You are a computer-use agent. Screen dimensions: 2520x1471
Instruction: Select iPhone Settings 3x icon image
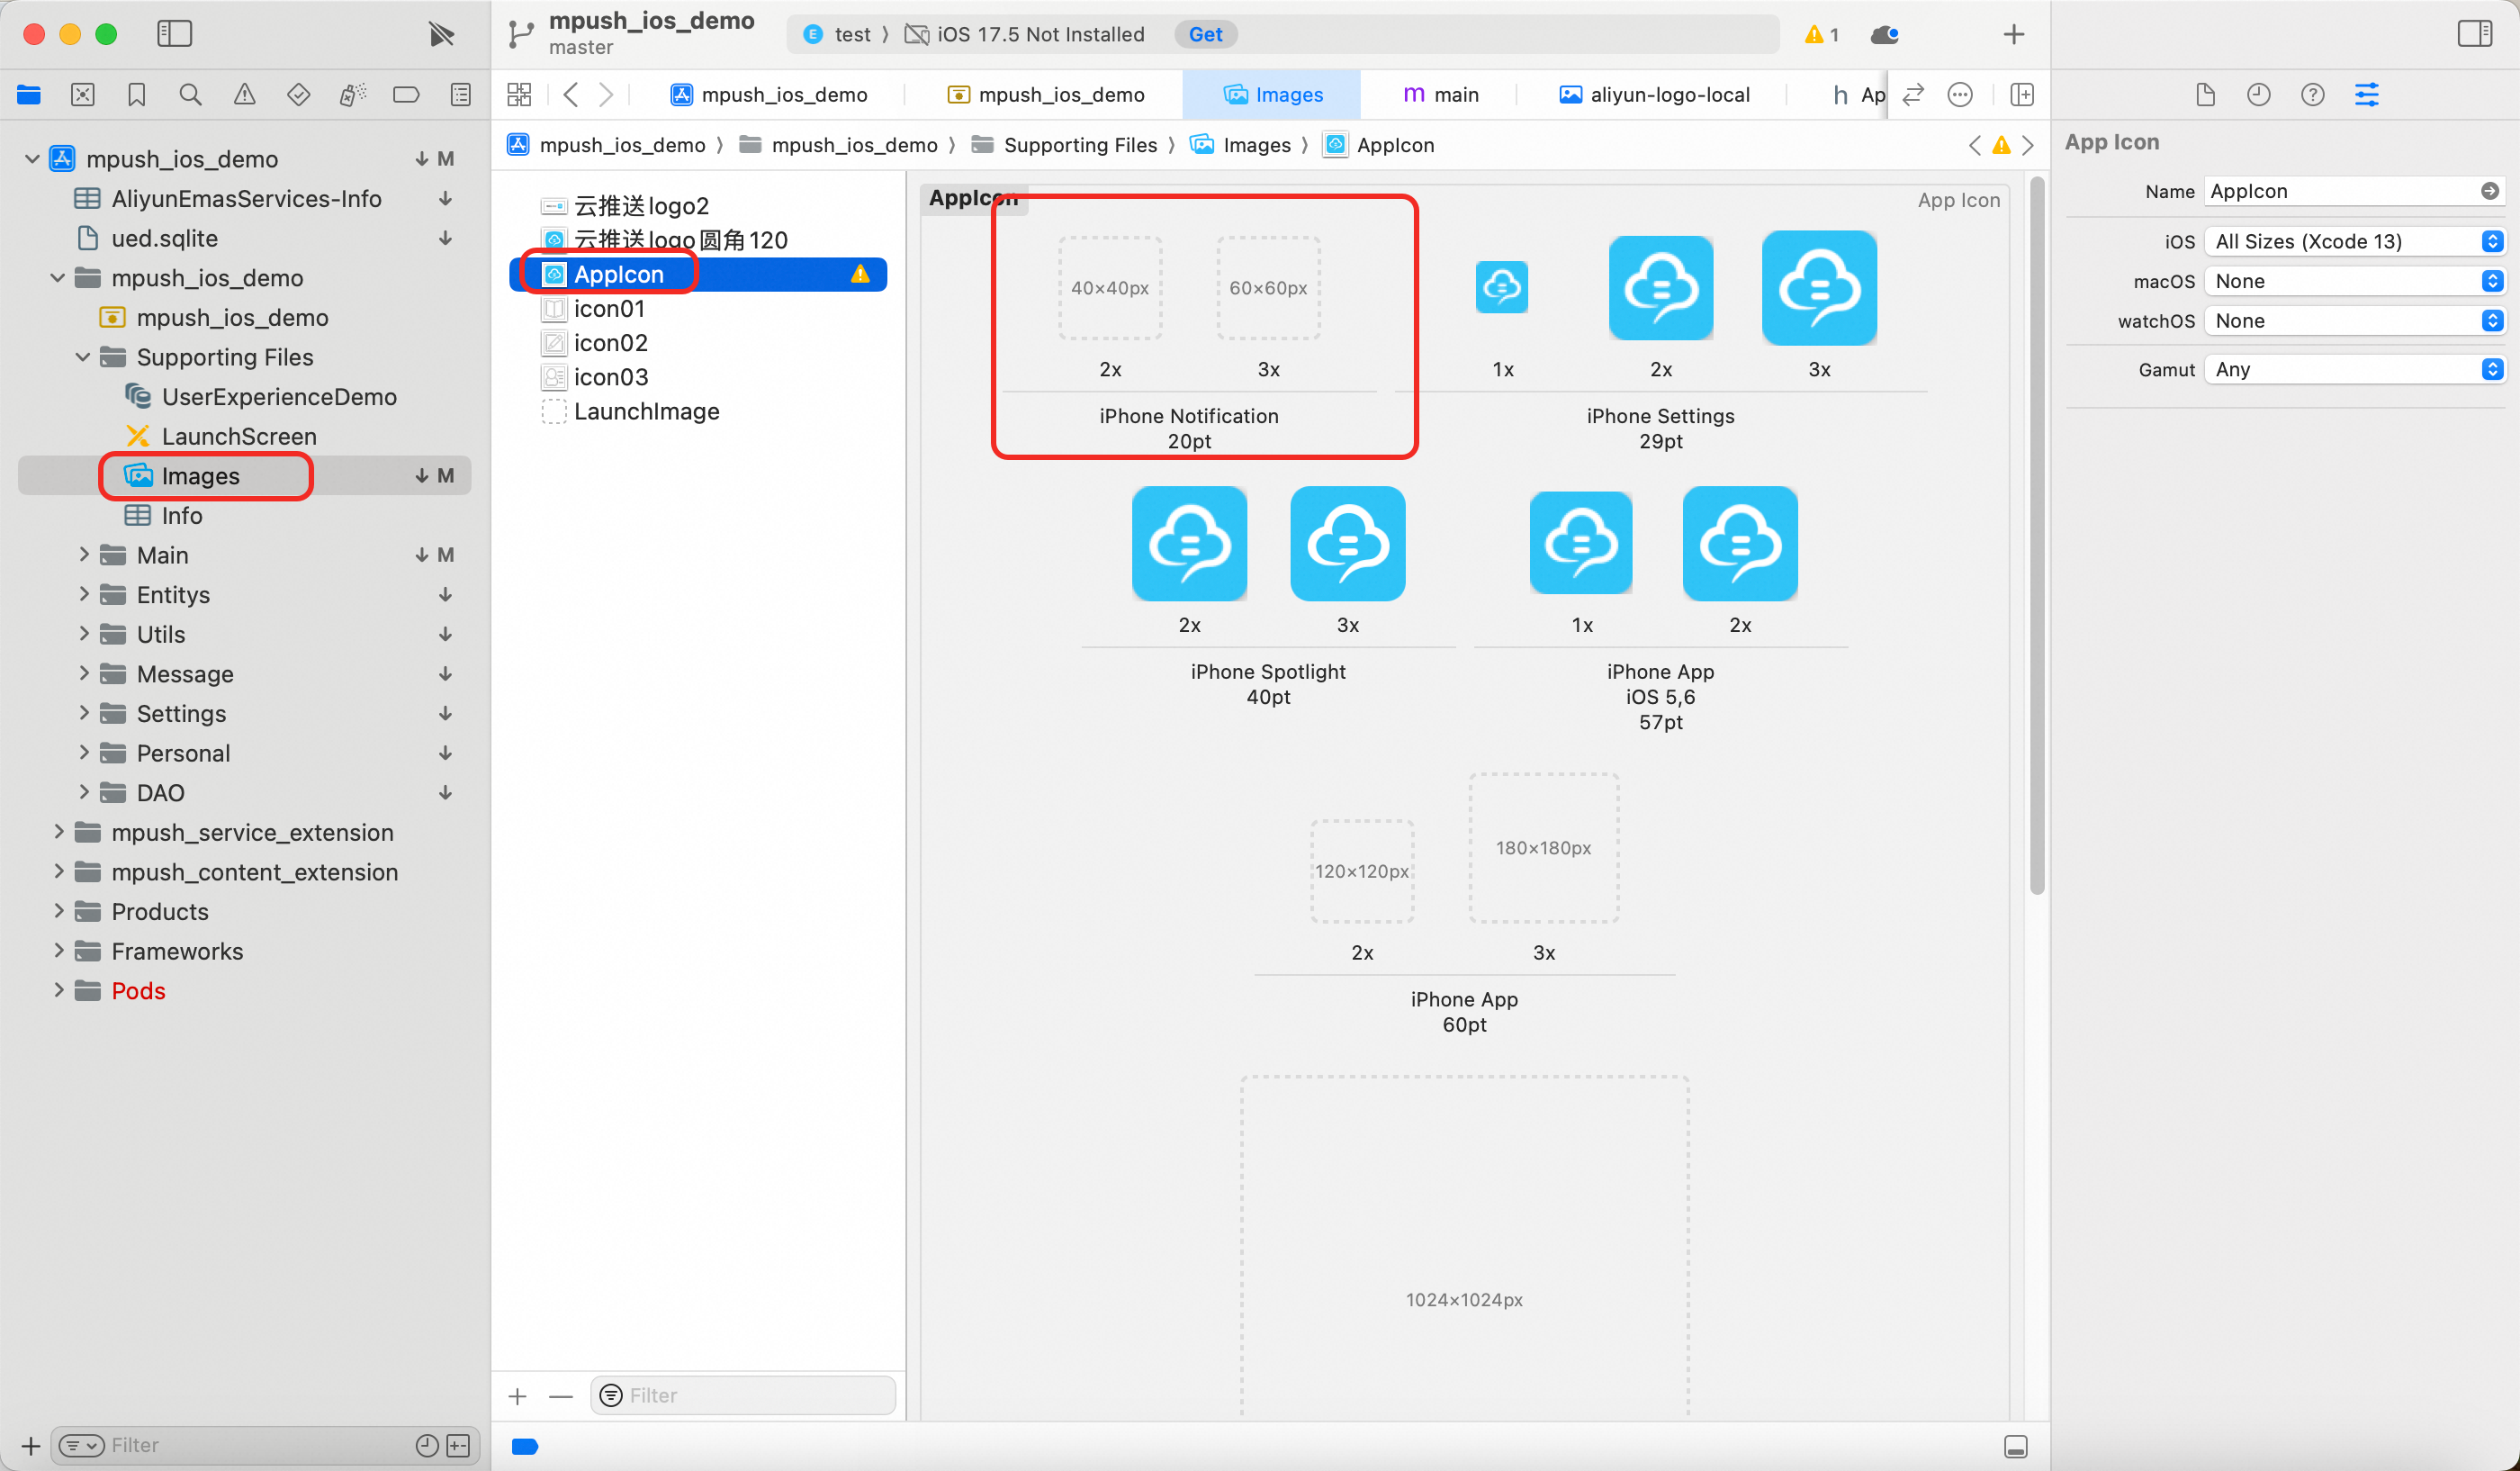tap(1819, 288)
